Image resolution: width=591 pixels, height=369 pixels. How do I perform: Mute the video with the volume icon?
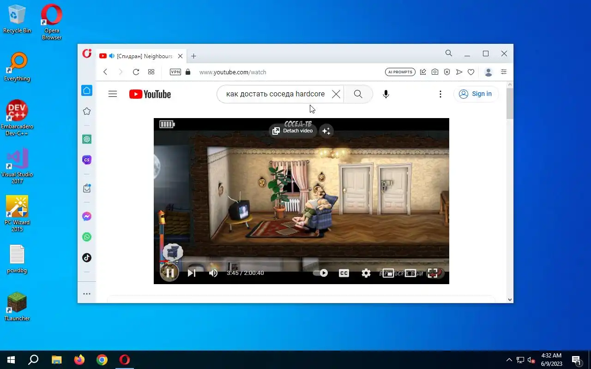[x=213, y=273]
